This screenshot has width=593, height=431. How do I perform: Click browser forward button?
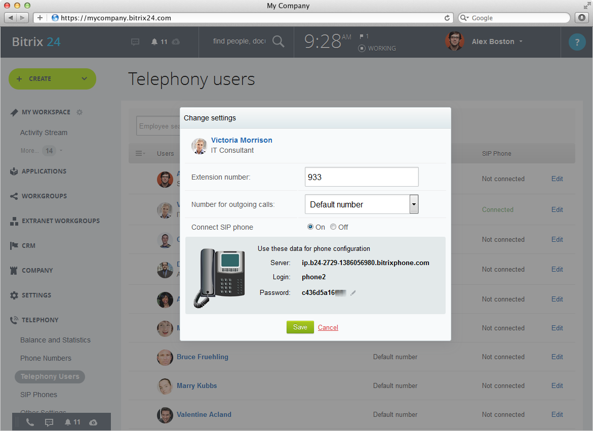pyautogui.click(x=23, y=18)
